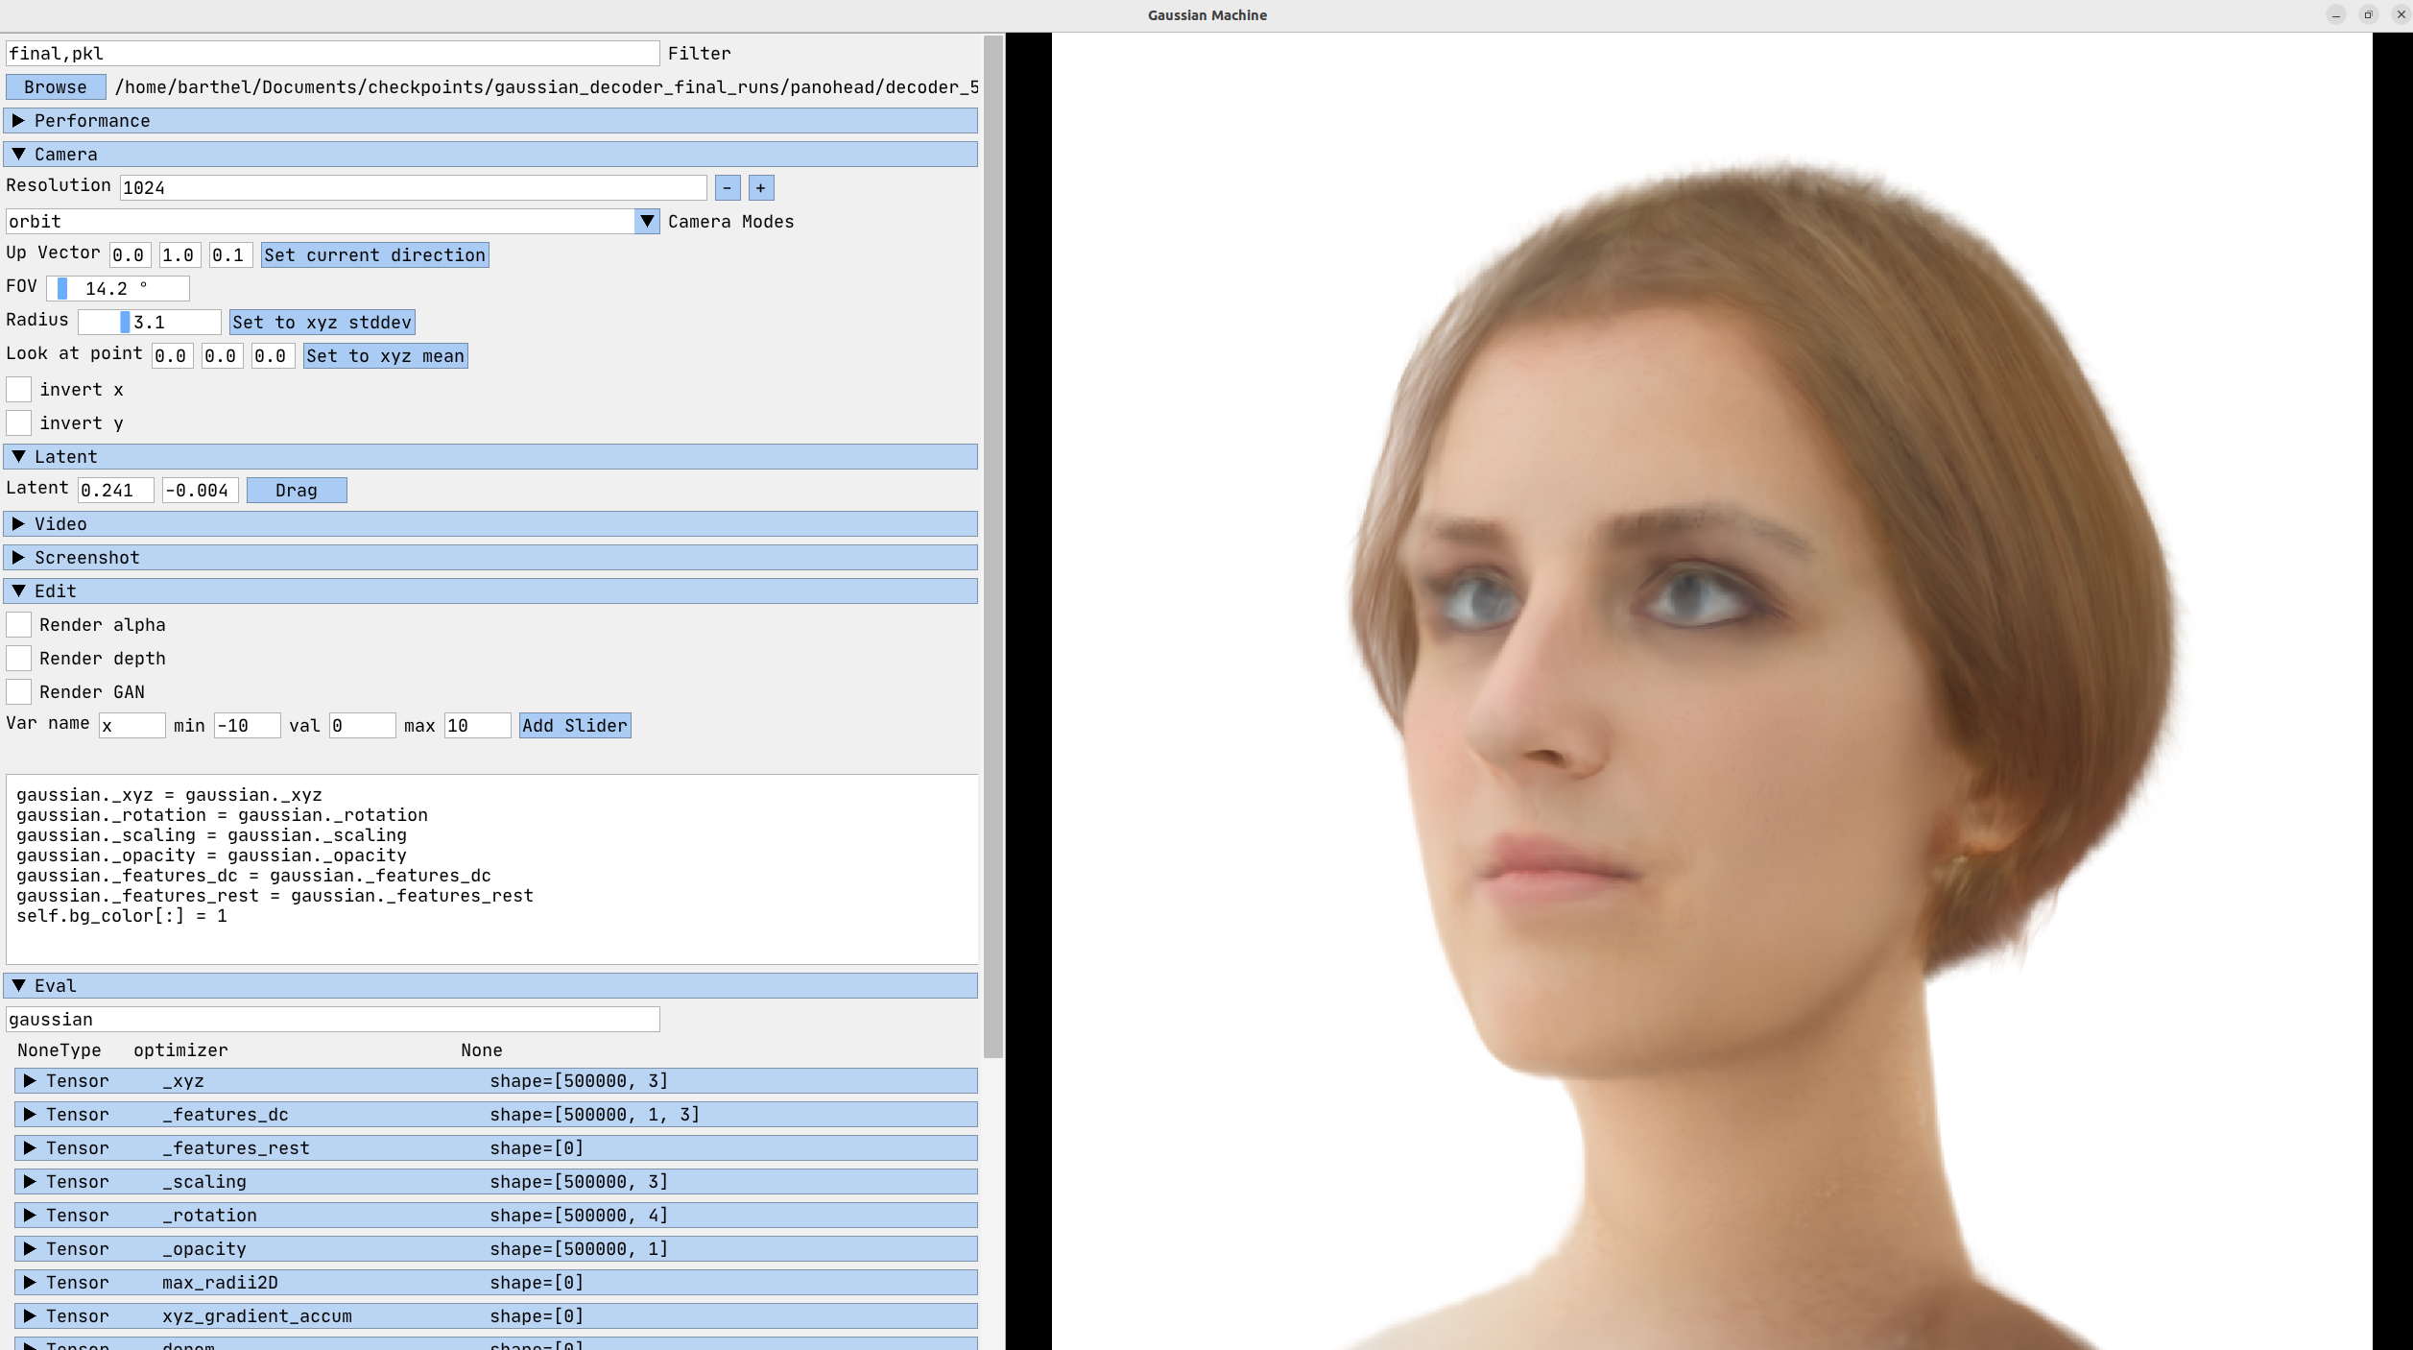Toggle the Render GAN checkbox
The width and height of the screenshot is (2413, 1350).
[18, 692]
